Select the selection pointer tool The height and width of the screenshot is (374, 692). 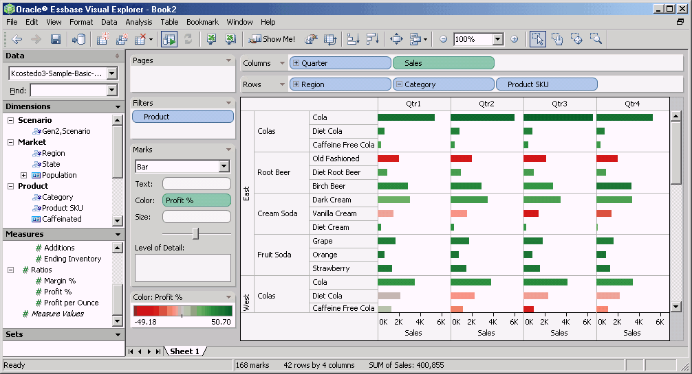(x=538, y=39)
